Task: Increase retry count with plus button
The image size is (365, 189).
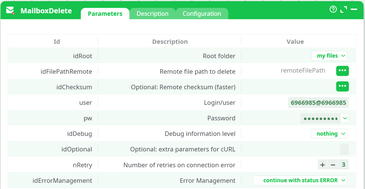Action: [x=322, y=165]
